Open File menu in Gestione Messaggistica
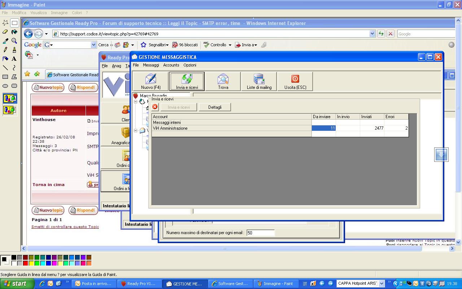The width and height of the screenshot is (462, 289). pos(136,65)
